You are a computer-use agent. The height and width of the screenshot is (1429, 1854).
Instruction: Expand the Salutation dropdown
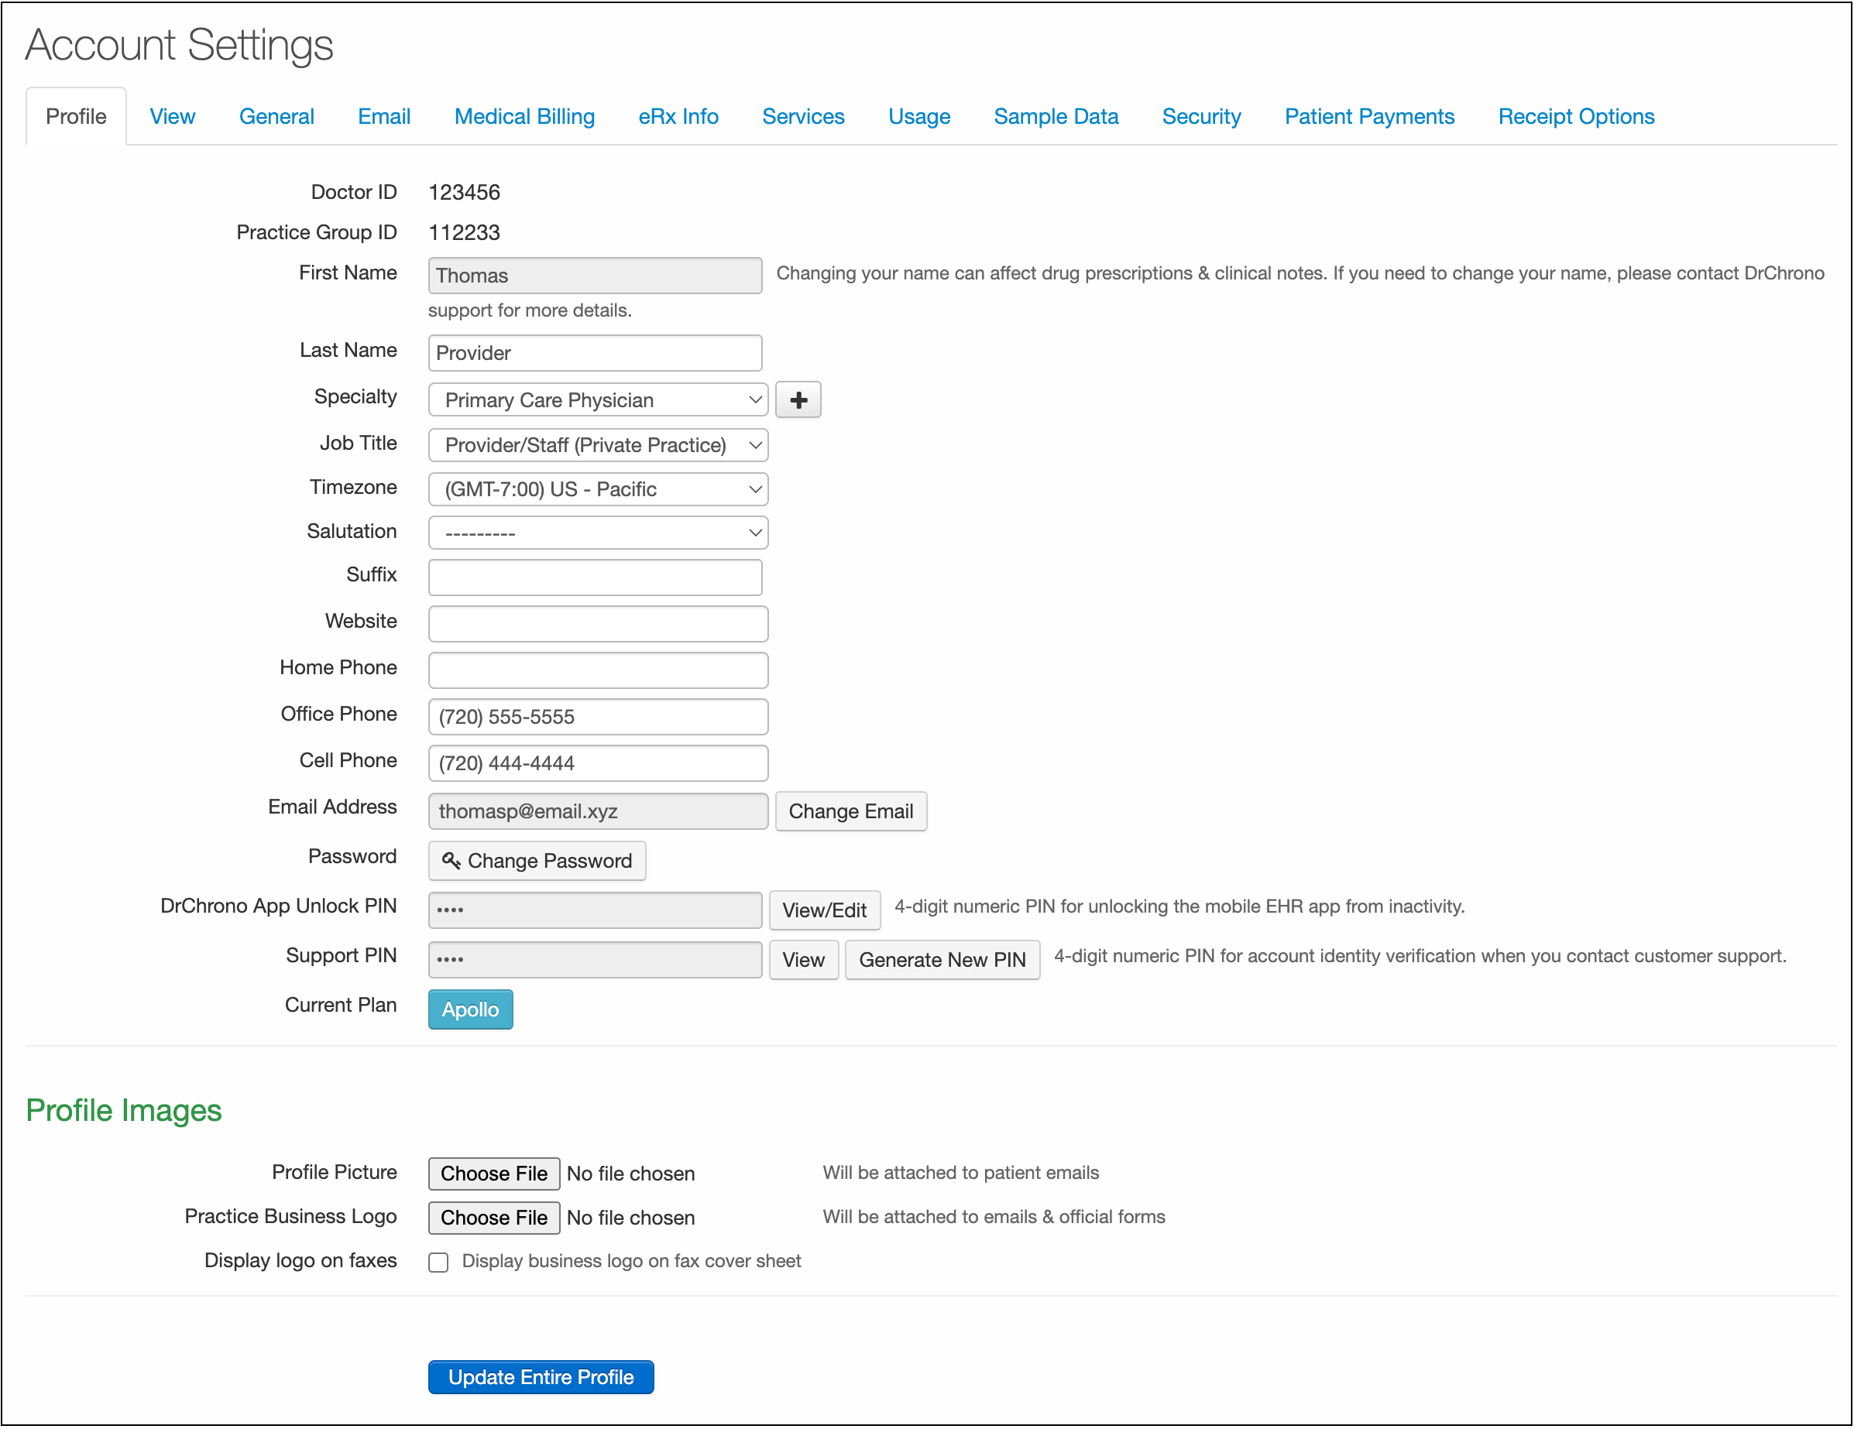598,533
